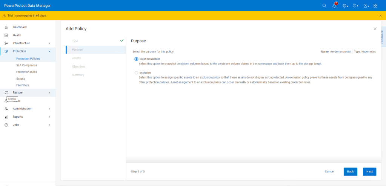Open the settings gear menu
Viewport: 386px width, 186px height.
click(344, 6)
